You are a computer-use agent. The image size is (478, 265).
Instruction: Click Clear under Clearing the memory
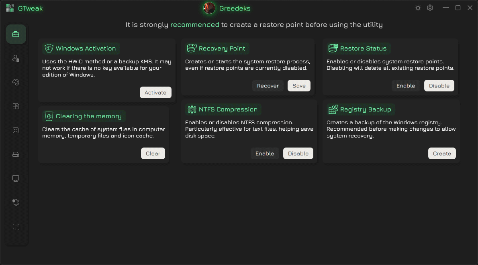click(x=153, y=153)
